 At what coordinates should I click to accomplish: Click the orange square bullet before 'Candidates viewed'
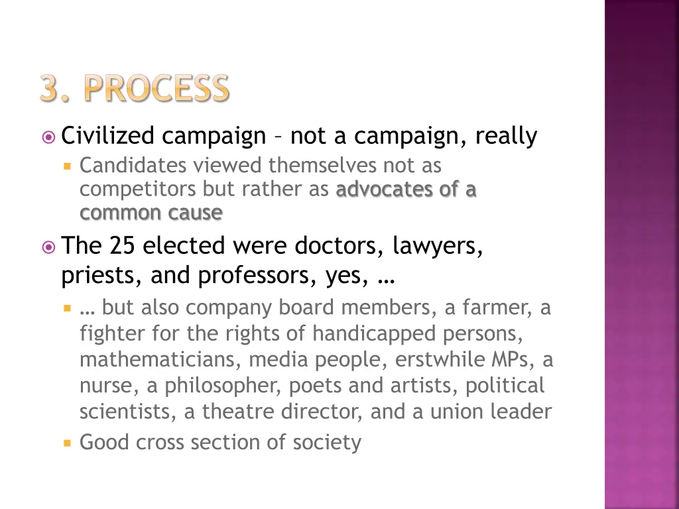[x=67, y=166]
